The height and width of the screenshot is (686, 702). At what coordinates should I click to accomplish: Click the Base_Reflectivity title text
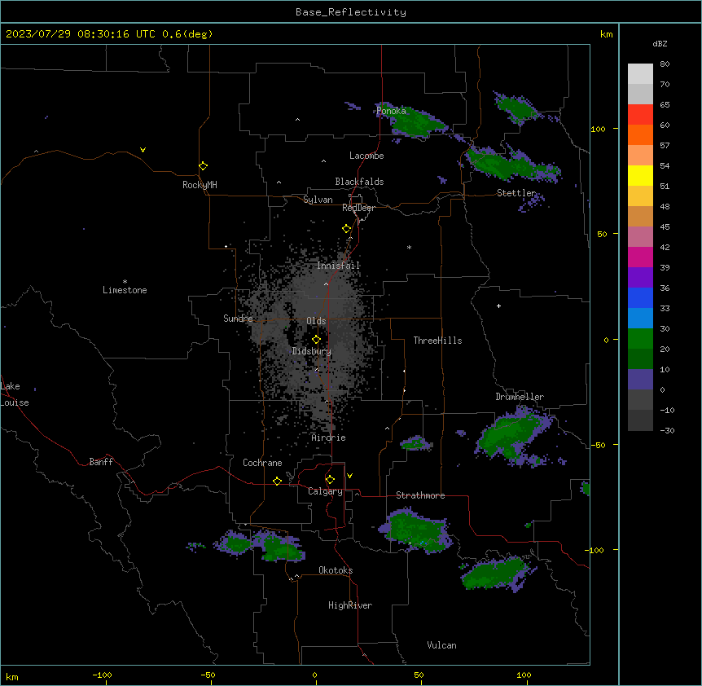click(351, 12)
